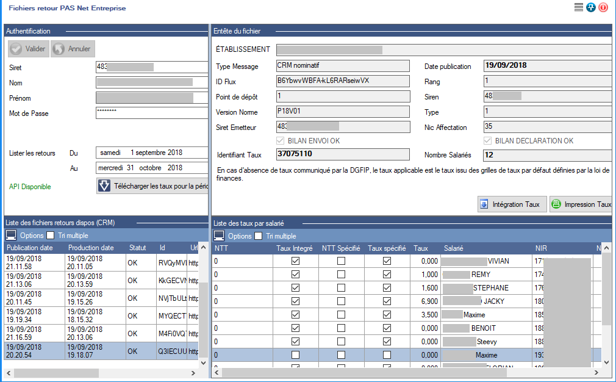
Task: Click the Valider button
Action: click(28, 49)
